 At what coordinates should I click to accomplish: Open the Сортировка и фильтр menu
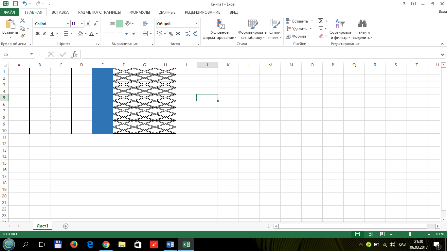click(340, 29)
